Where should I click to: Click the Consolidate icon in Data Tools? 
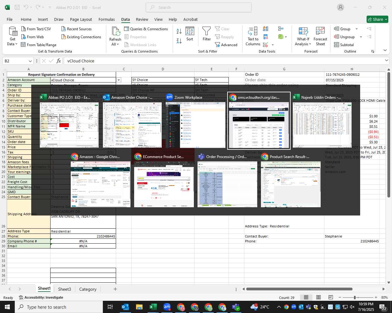[281, 29]
